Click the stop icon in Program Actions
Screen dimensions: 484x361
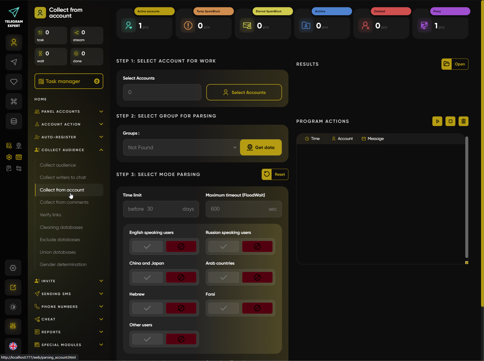tap(450, 121)
